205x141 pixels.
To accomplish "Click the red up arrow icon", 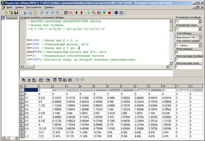I will point(82,12).
